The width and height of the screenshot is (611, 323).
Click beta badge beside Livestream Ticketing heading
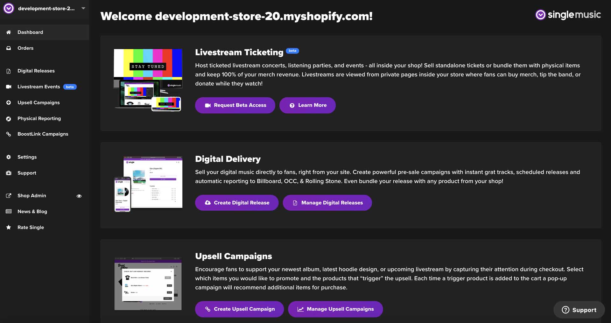pyautogui.click(x=292, y=51)
